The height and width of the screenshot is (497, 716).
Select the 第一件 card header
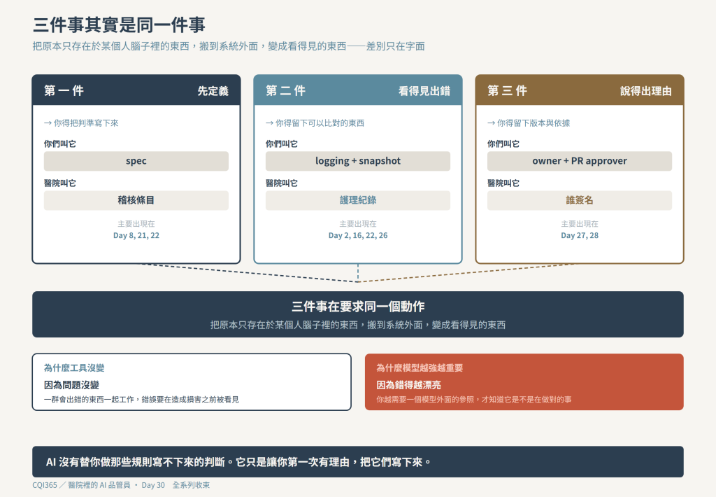[136, 90]
